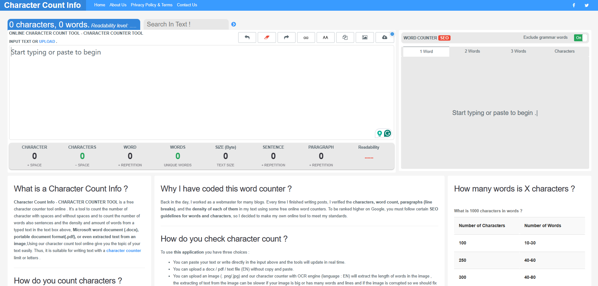
Task: Click into the Search In Text field
Action: click(186, 24)
